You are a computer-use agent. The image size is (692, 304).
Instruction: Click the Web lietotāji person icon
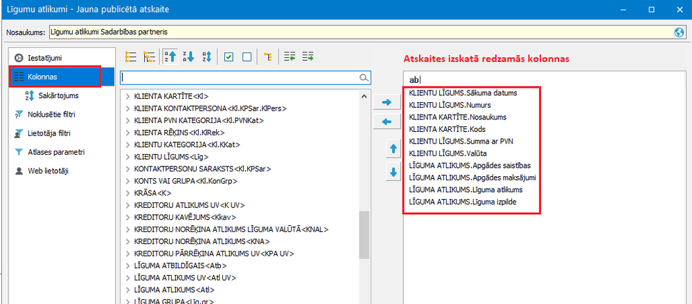pos(19,171)
